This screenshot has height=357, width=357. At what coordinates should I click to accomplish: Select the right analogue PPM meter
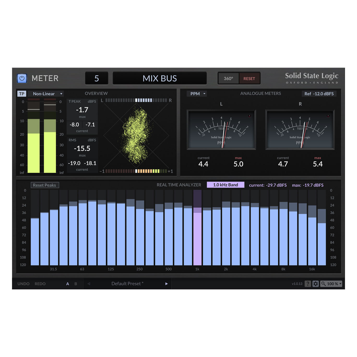click(x=300, y=129)
